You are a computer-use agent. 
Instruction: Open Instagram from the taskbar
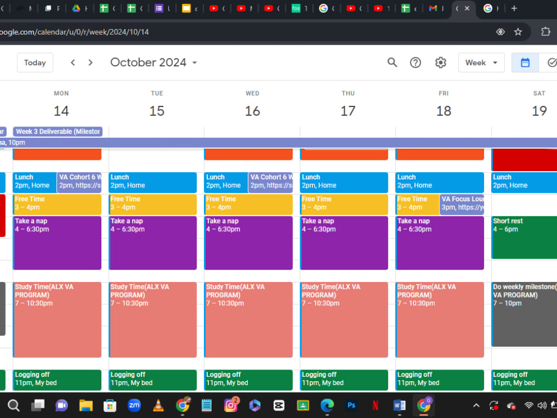231,405
